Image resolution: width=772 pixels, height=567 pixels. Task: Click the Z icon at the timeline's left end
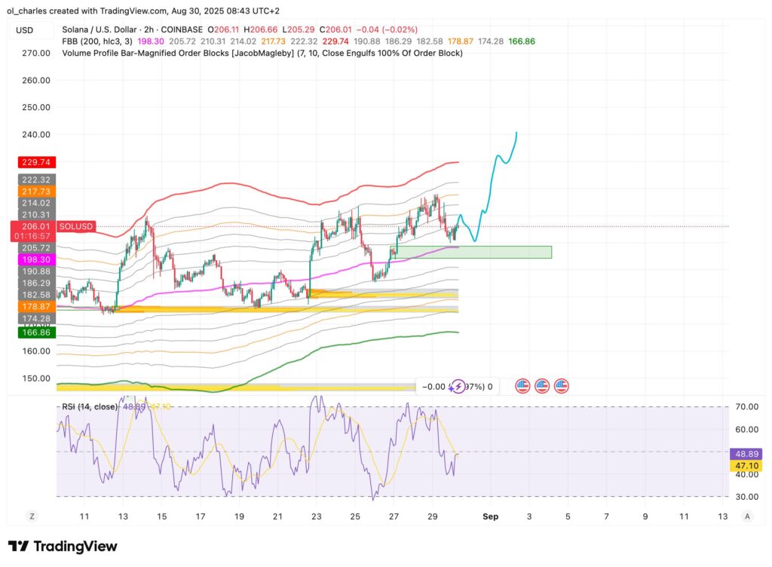click(x=32, y=516)
